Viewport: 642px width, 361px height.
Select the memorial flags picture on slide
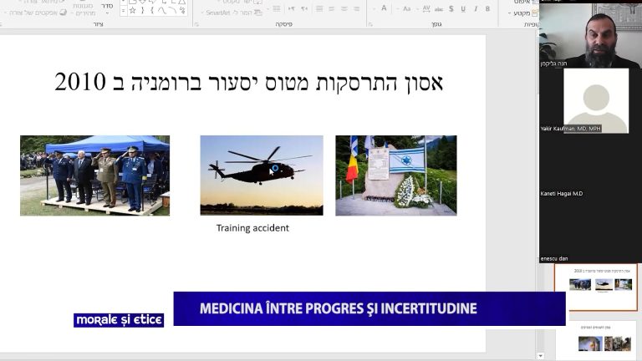coord(395,175)
